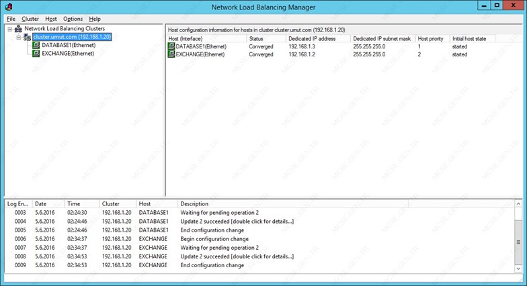Screen dimensions: 527x286
Task: Click the NLB Manager title bar app icon
Action: coord(8,7)
